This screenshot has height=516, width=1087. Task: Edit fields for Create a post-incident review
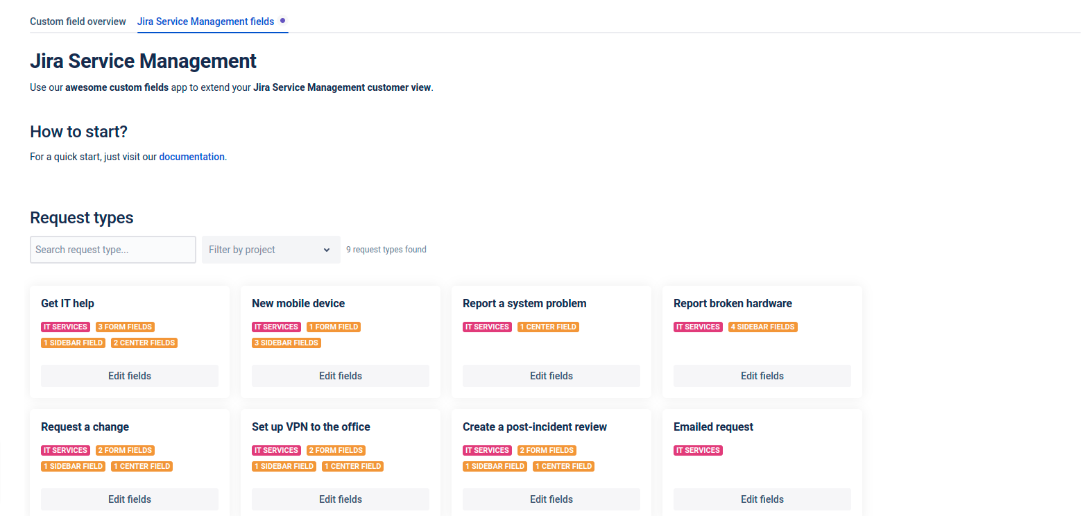coord(551,499)
